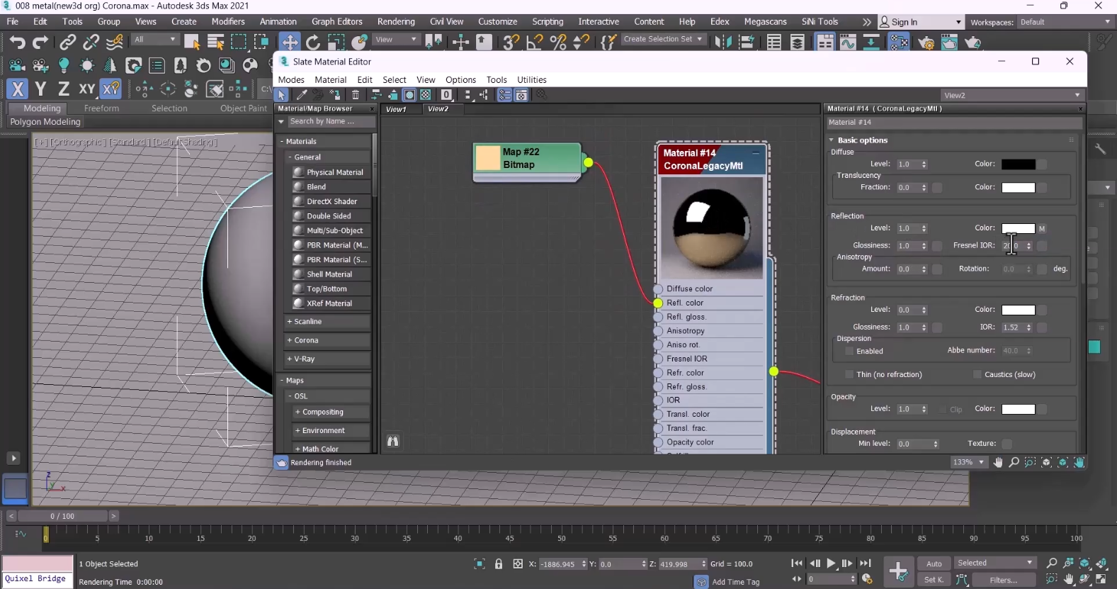The width and height of the screenshot is (1117, 589).
Task: Click Pick Material from Object eyedropper
Action: pos(302,95)
